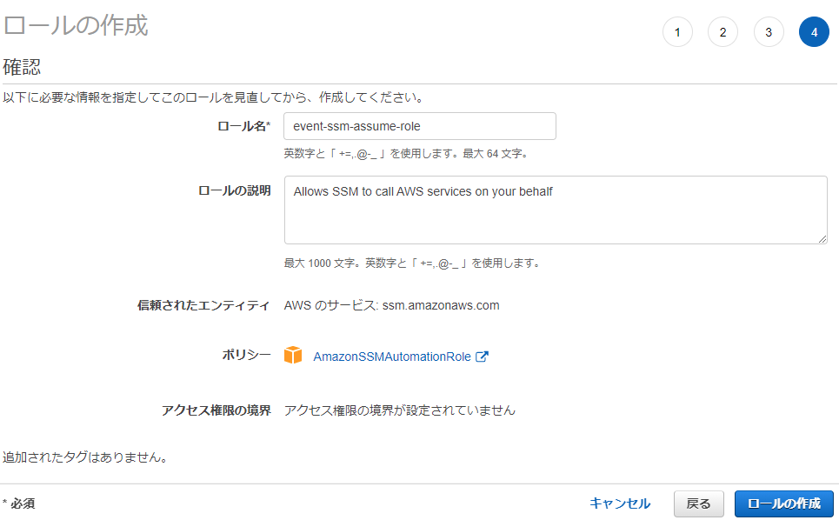Select step 1 in the wizard indicator
Screen dimensions: 839x520
click(678, 30)
